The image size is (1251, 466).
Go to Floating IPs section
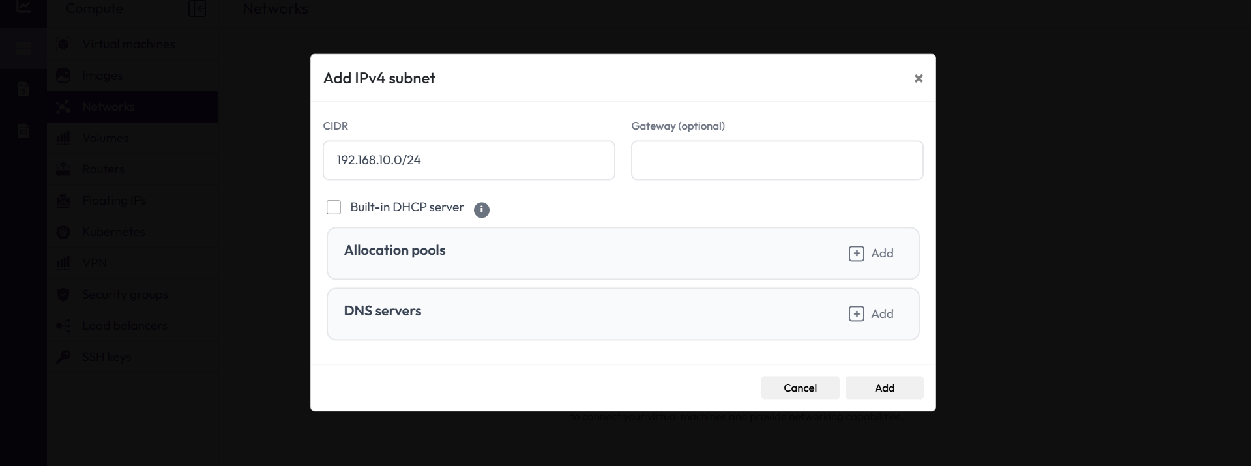[114, 201]
